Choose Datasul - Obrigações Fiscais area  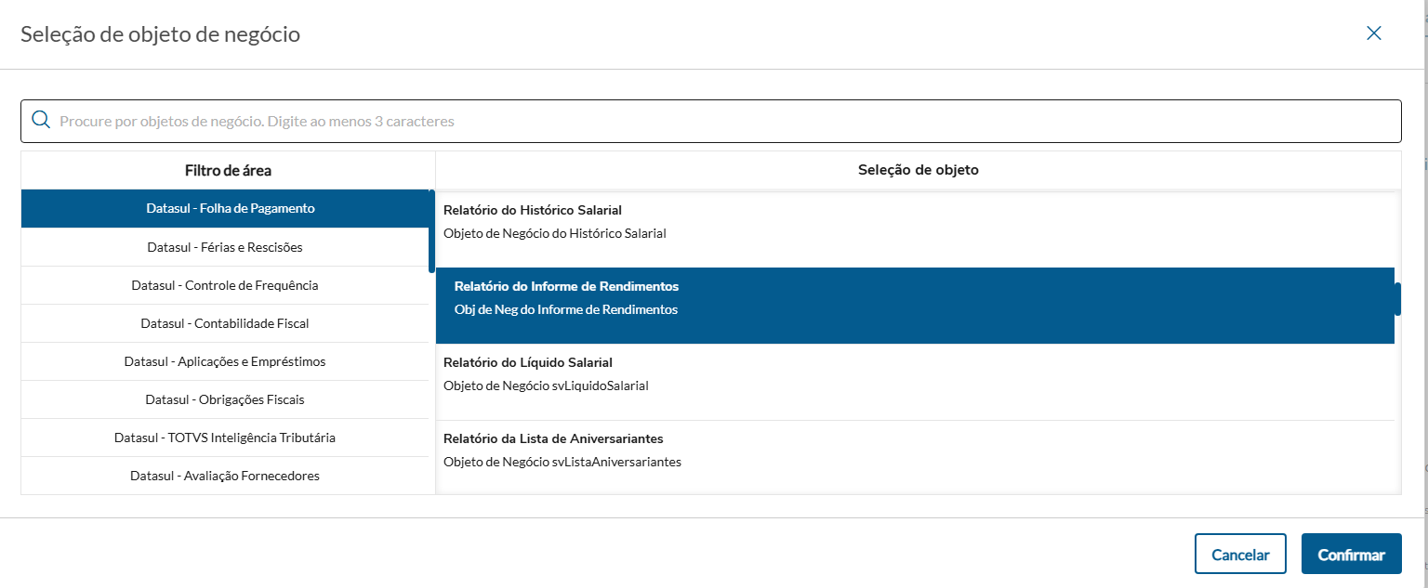coord(224,399)
